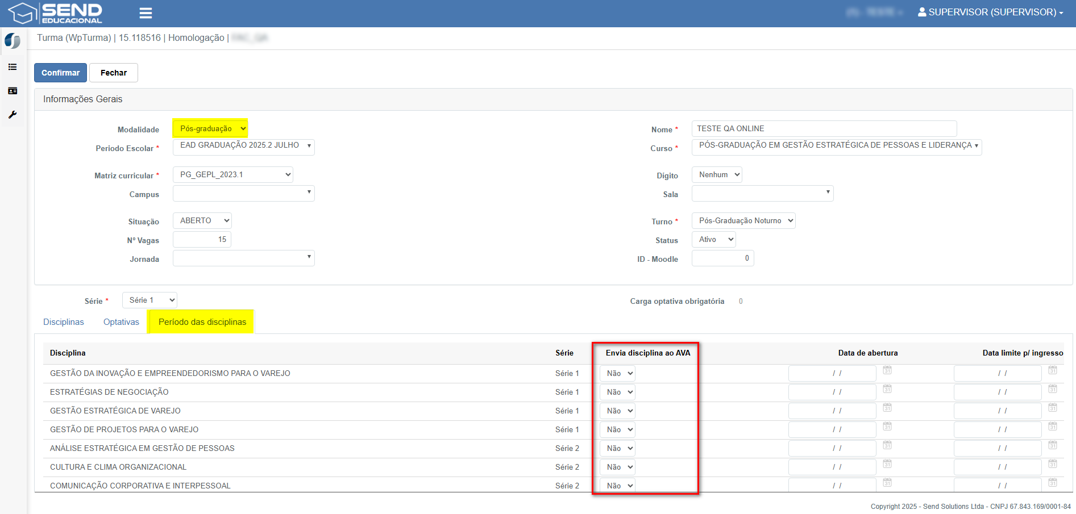The width and height of the screenshot is (1076, 514).
Task: Open calendar for first row Data de abertura
Action: point(887,370)
